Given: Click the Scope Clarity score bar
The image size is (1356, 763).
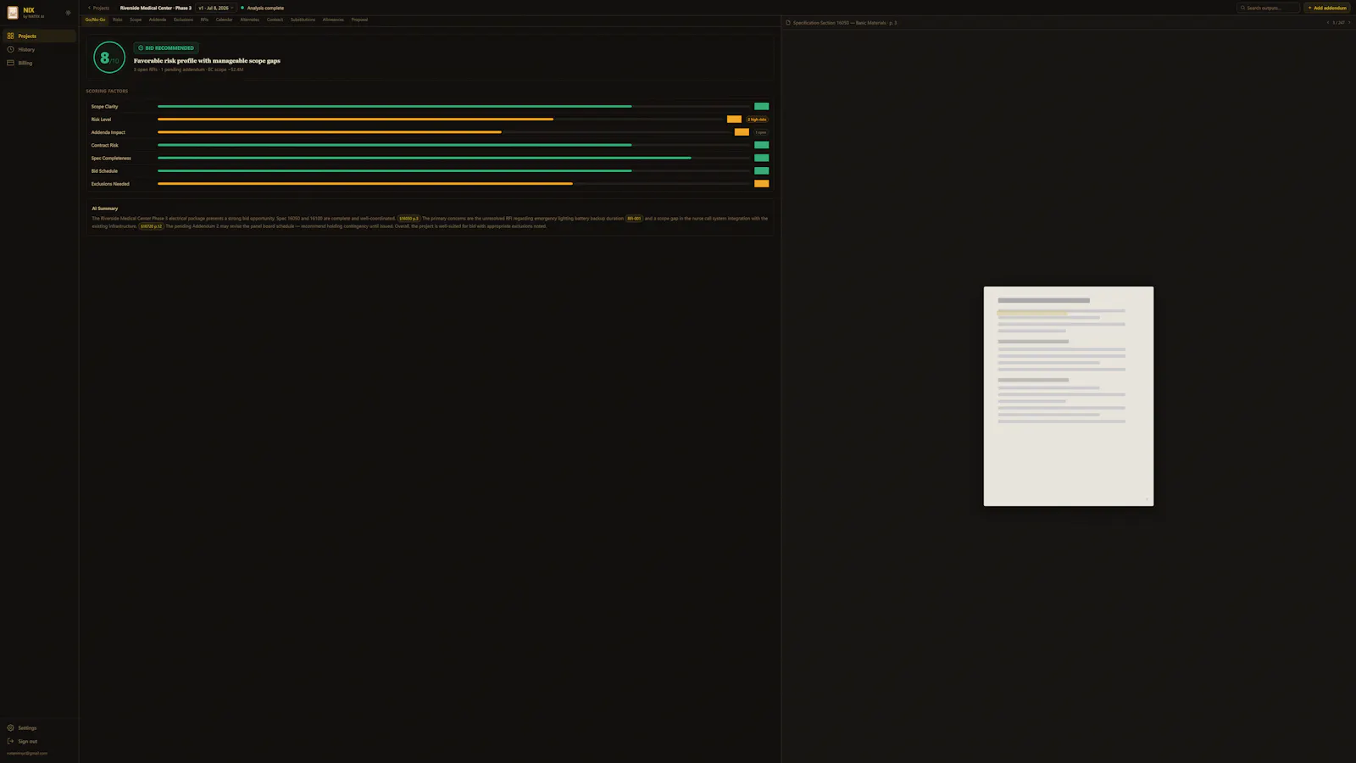Looking at the screenshot, I should tap(453, 106).
